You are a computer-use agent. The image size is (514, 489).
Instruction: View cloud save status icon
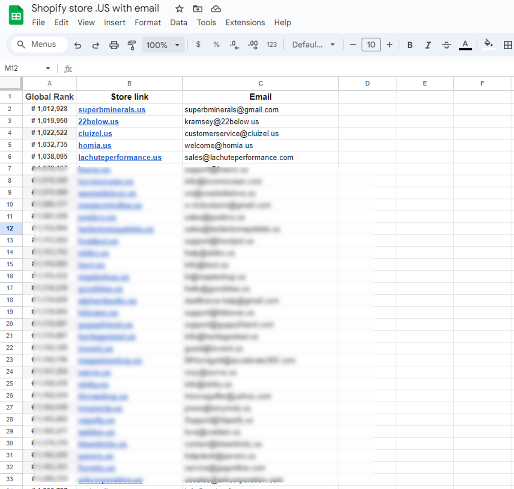(216, 9)
